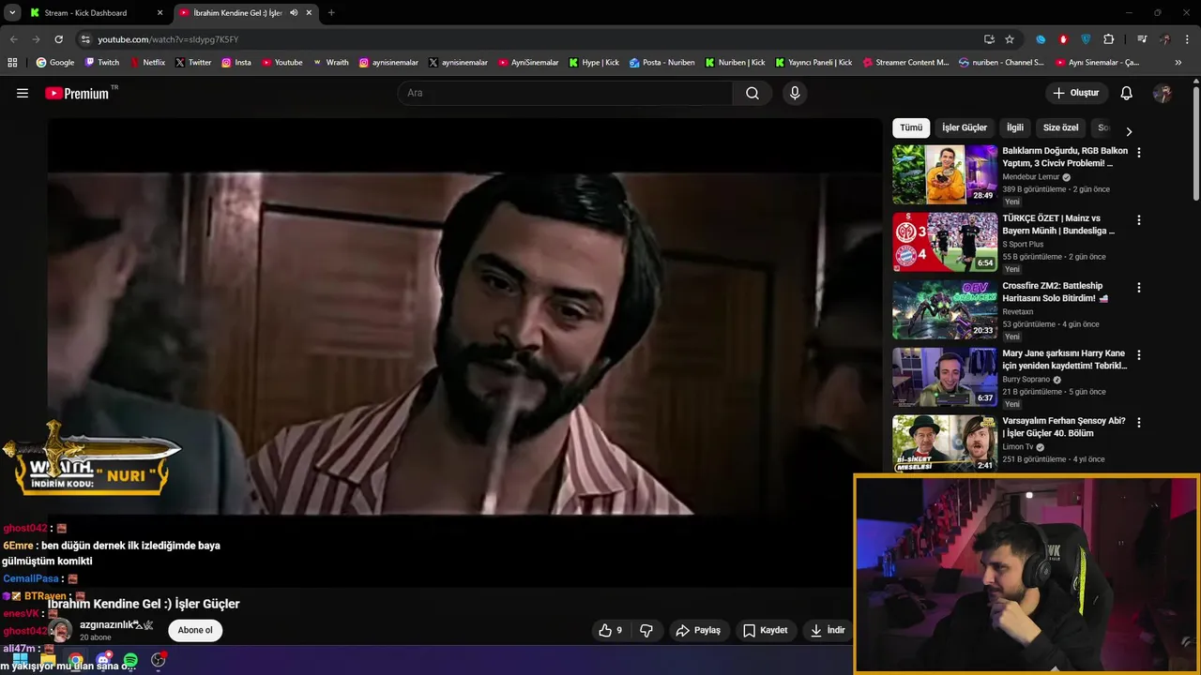Viewport: 1201px width, 675px height.
Task: Close the İbrahim Kendine Gel tab
Action: 309,13
